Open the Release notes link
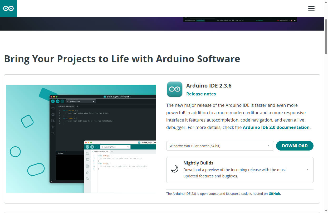Image resolution: width=328 pixels, height=213 pixels. 201,94
